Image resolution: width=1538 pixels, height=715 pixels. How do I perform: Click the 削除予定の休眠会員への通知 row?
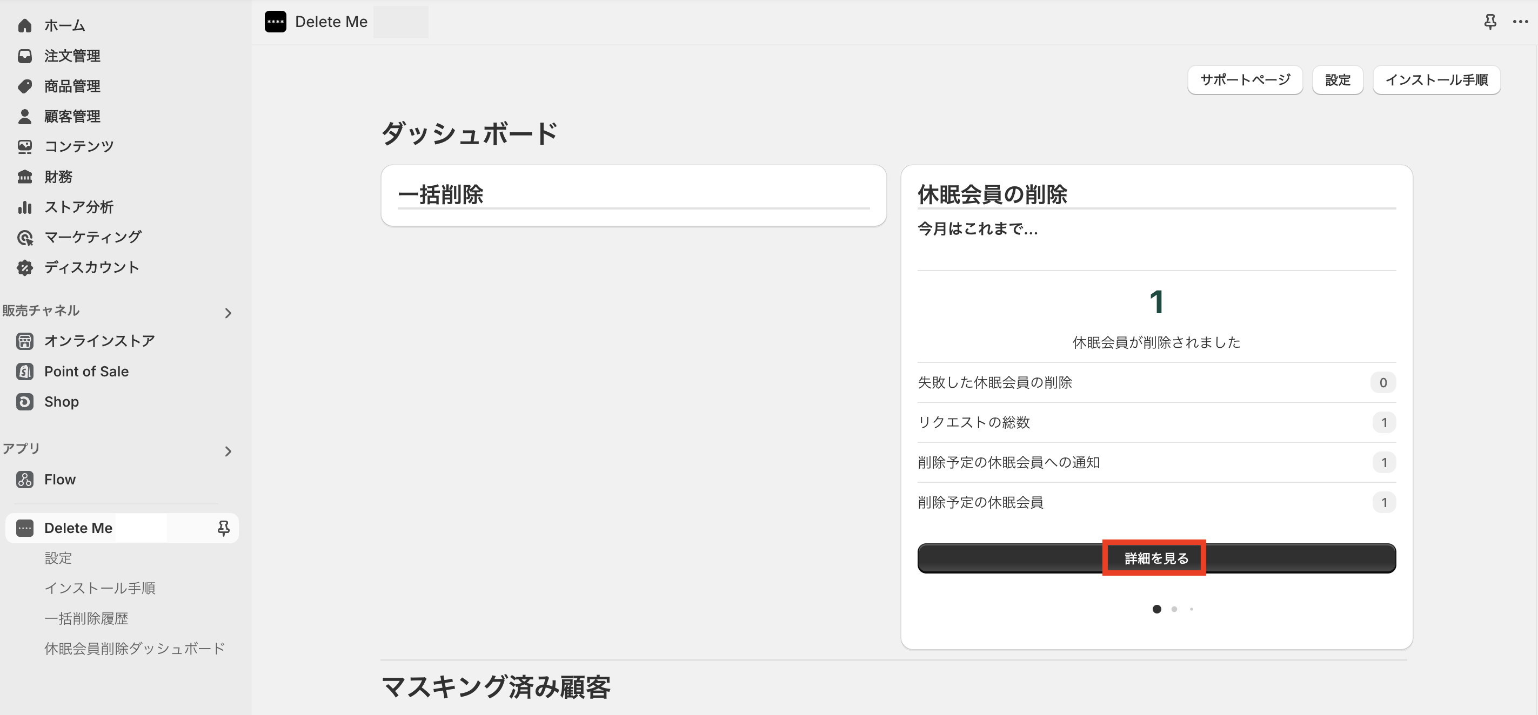(1156, 463)
